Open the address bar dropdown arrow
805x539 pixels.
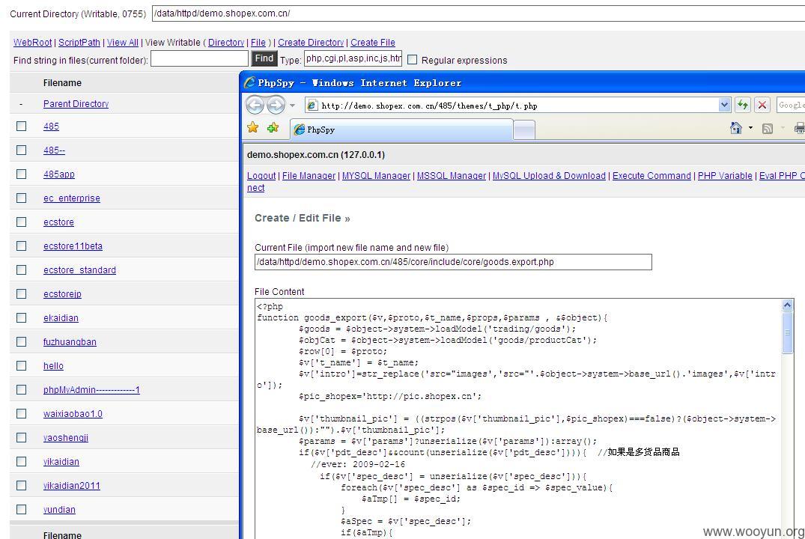[724, 106]
